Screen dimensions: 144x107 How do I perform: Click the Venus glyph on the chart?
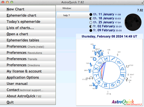pos(102,54)
